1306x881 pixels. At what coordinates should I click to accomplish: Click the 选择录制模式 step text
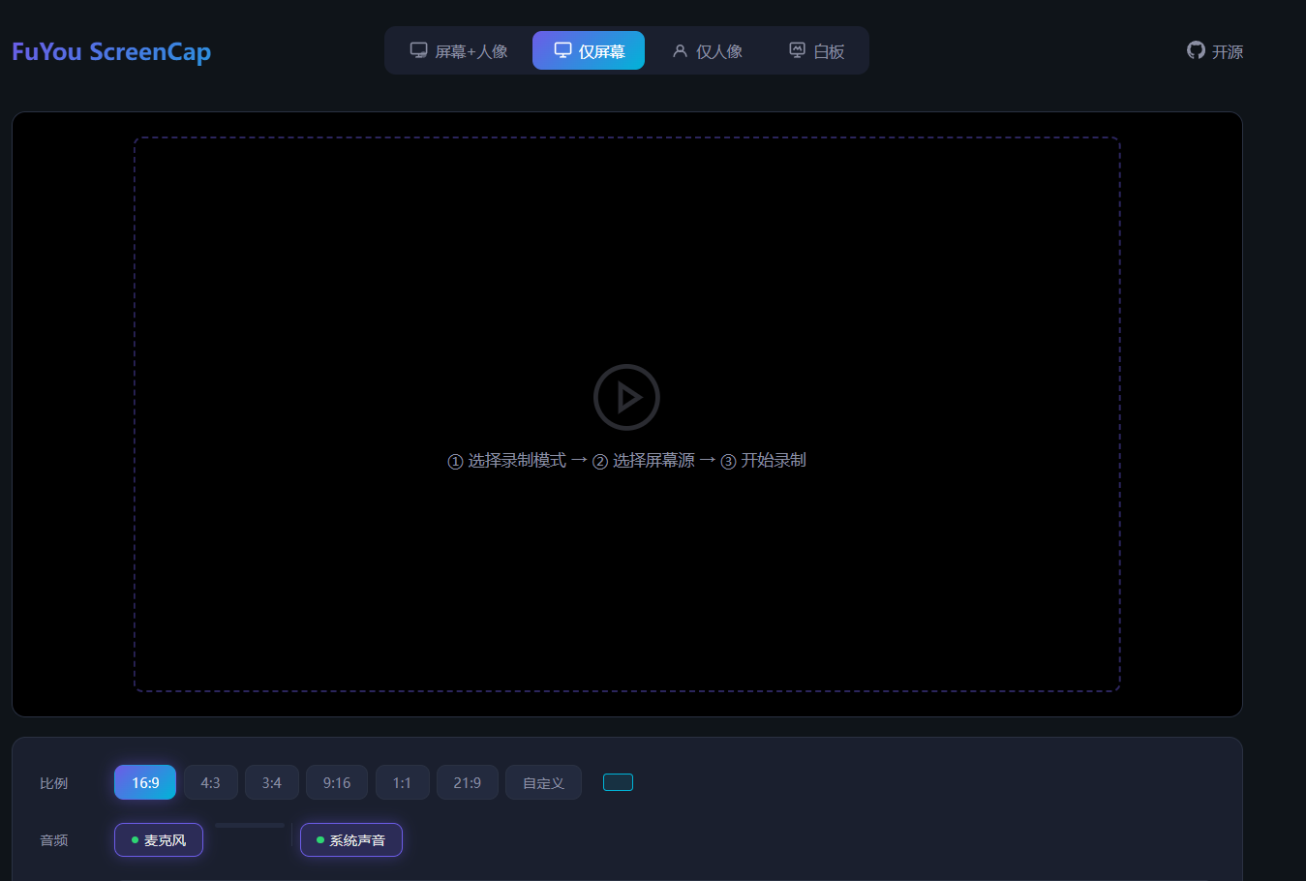[517, 460]
